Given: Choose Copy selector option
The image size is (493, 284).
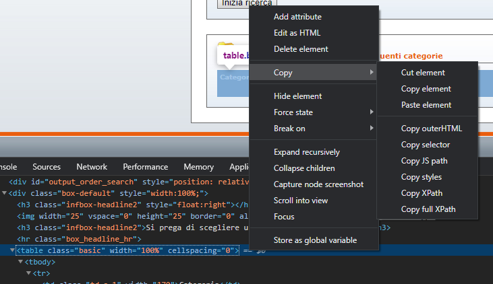Looking at the screenshot, I should click(428, 145).
